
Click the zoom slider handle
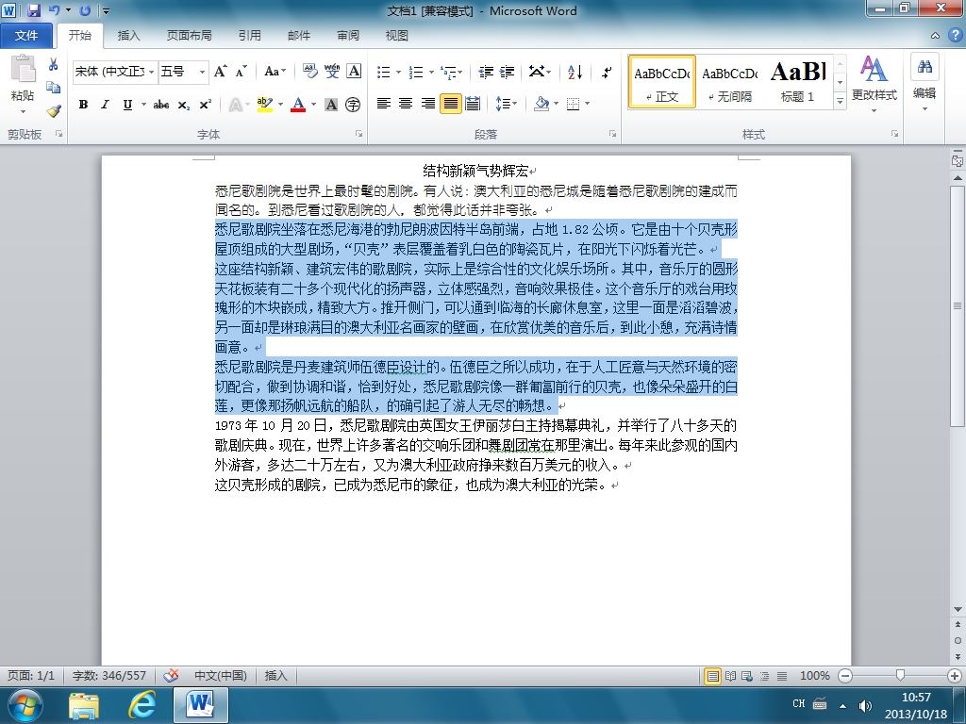pos(900,676)
